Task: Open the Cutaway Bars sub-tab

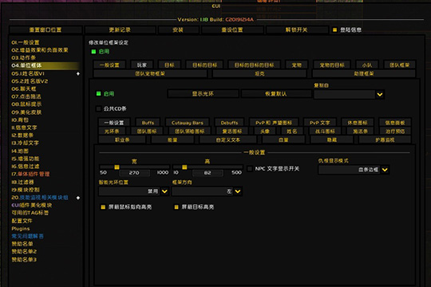Action: (x=188, y=123)
